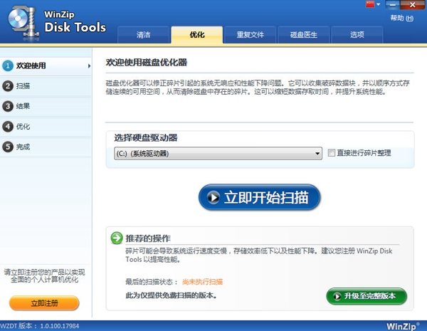Click the Chinese flag language icon
This screenshot has width=427, height=331.
coord(370,4)
